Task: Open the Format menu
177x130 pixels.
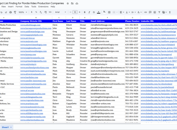Action: click(x=19, y=7)
